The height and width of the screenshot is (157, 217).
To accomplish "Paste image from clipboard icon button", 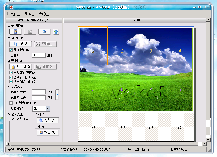I will coord(30,32).
